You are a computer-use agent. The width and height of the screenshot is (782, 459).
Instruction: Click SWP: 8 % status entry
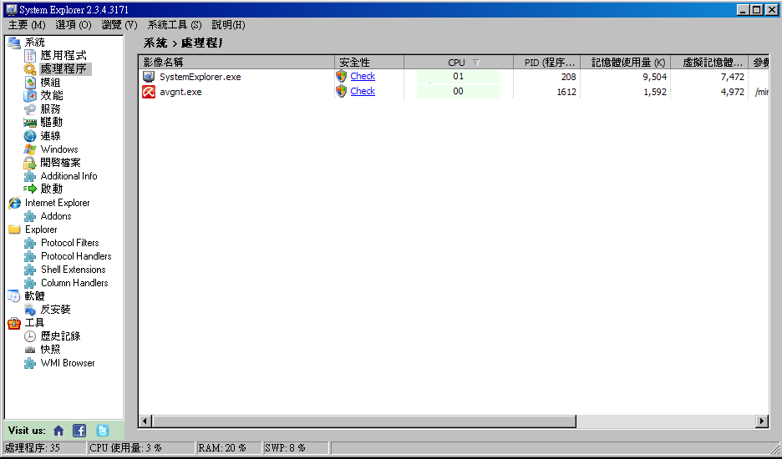coord(296,447)
